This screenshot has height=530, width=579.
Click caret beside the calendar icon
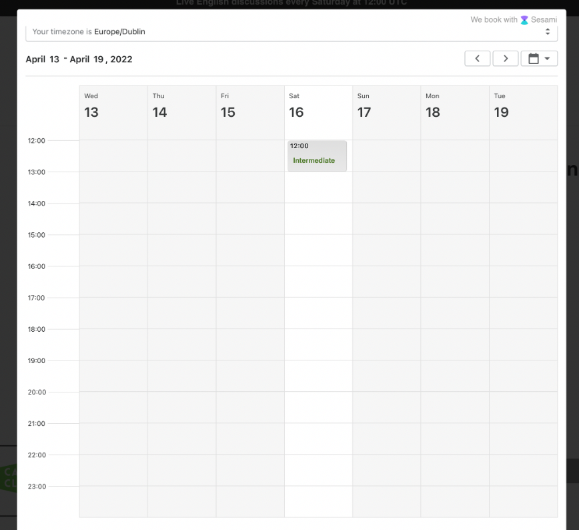point(548,59)
